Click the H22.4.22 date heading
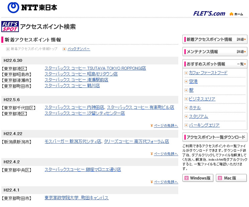This screenshot has height=207, width=249. [x=13, y=134]
